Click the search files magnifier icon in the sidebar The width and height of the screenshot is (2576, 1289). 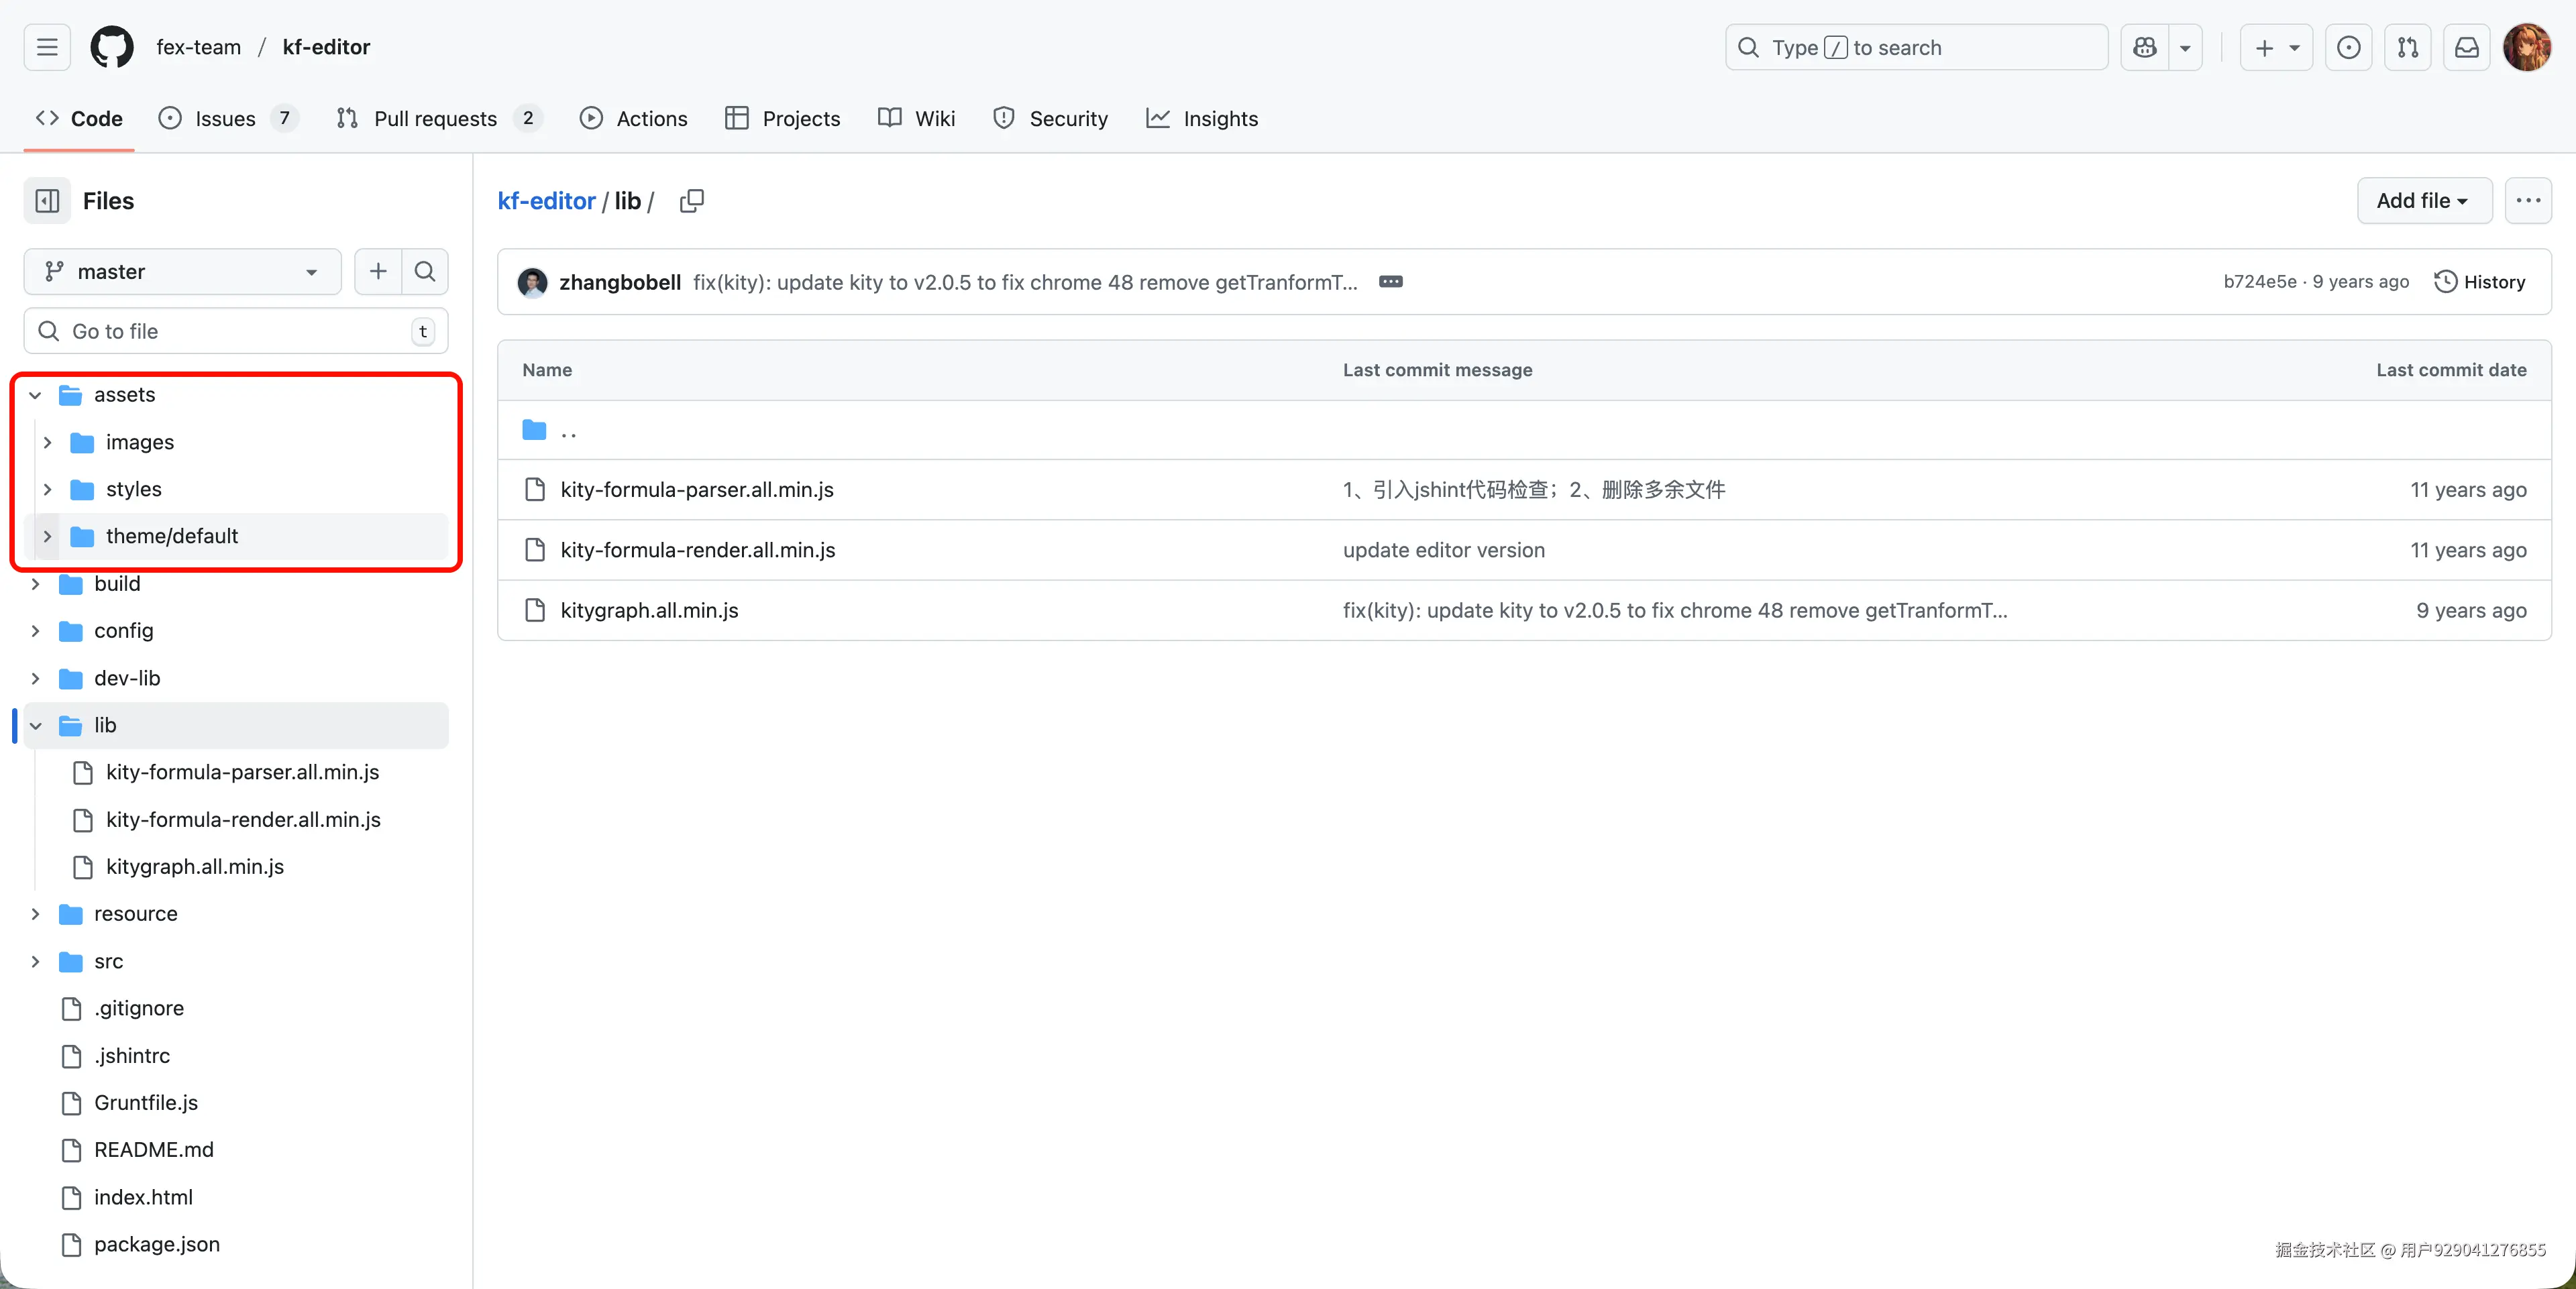point(425,271)
